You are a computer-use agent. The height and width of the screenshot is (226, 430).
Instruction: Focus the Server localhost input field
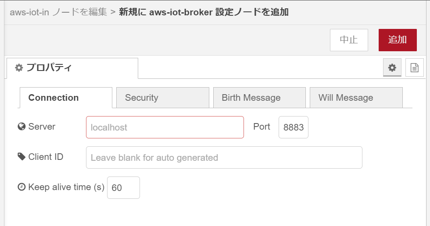click(x=165, y=127)
